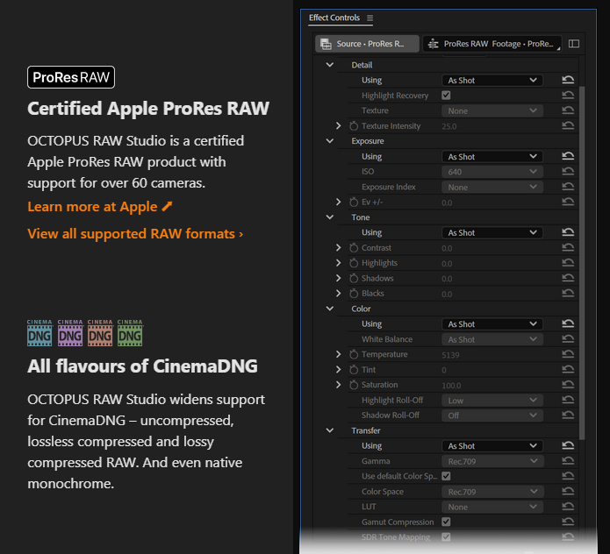Collapse the Transfer section
Screen dimensions: 610x554
(x=329, y=430)
